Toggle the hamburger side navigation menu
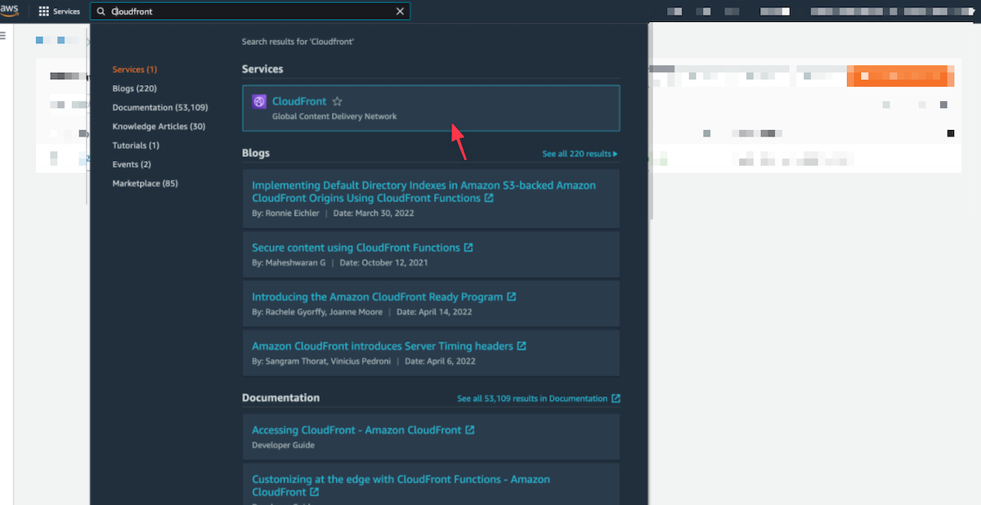Image resolution: width=981 pixels, height=505 pixels. [x=3, y=36]
